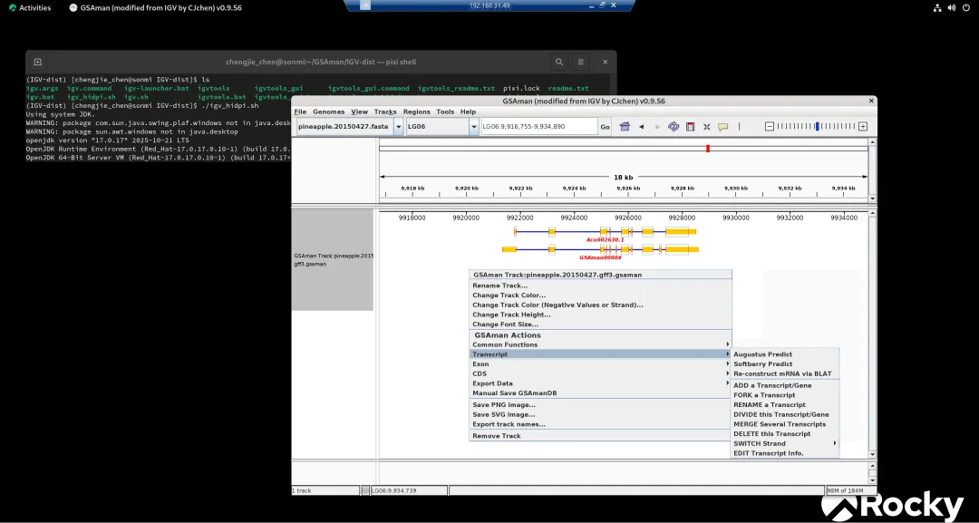Open the Help menu
The image size is (979, 523).
pyautogui.click(x=468, y=111)
